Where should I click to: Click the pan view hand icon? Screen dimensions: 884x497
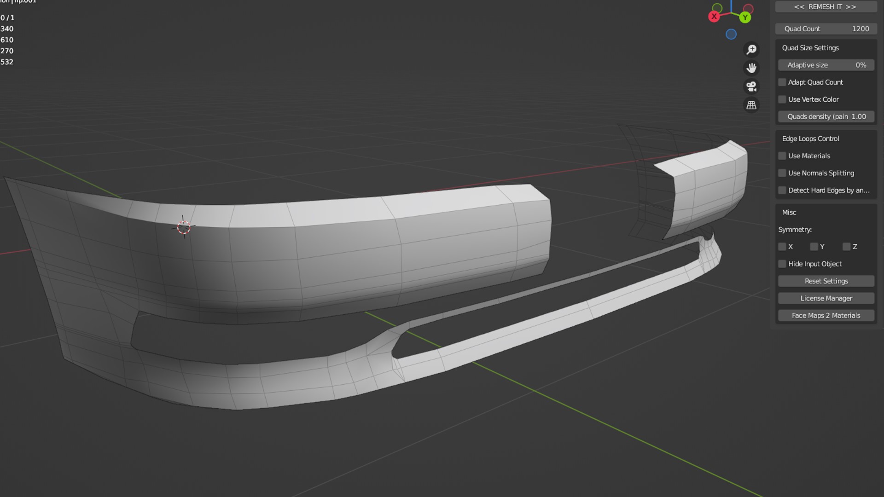tap(751, 68)
